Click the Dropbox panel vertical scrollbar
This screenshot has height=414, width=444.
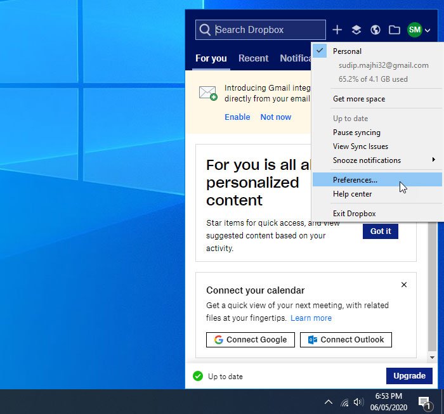(x=433, y=285)
